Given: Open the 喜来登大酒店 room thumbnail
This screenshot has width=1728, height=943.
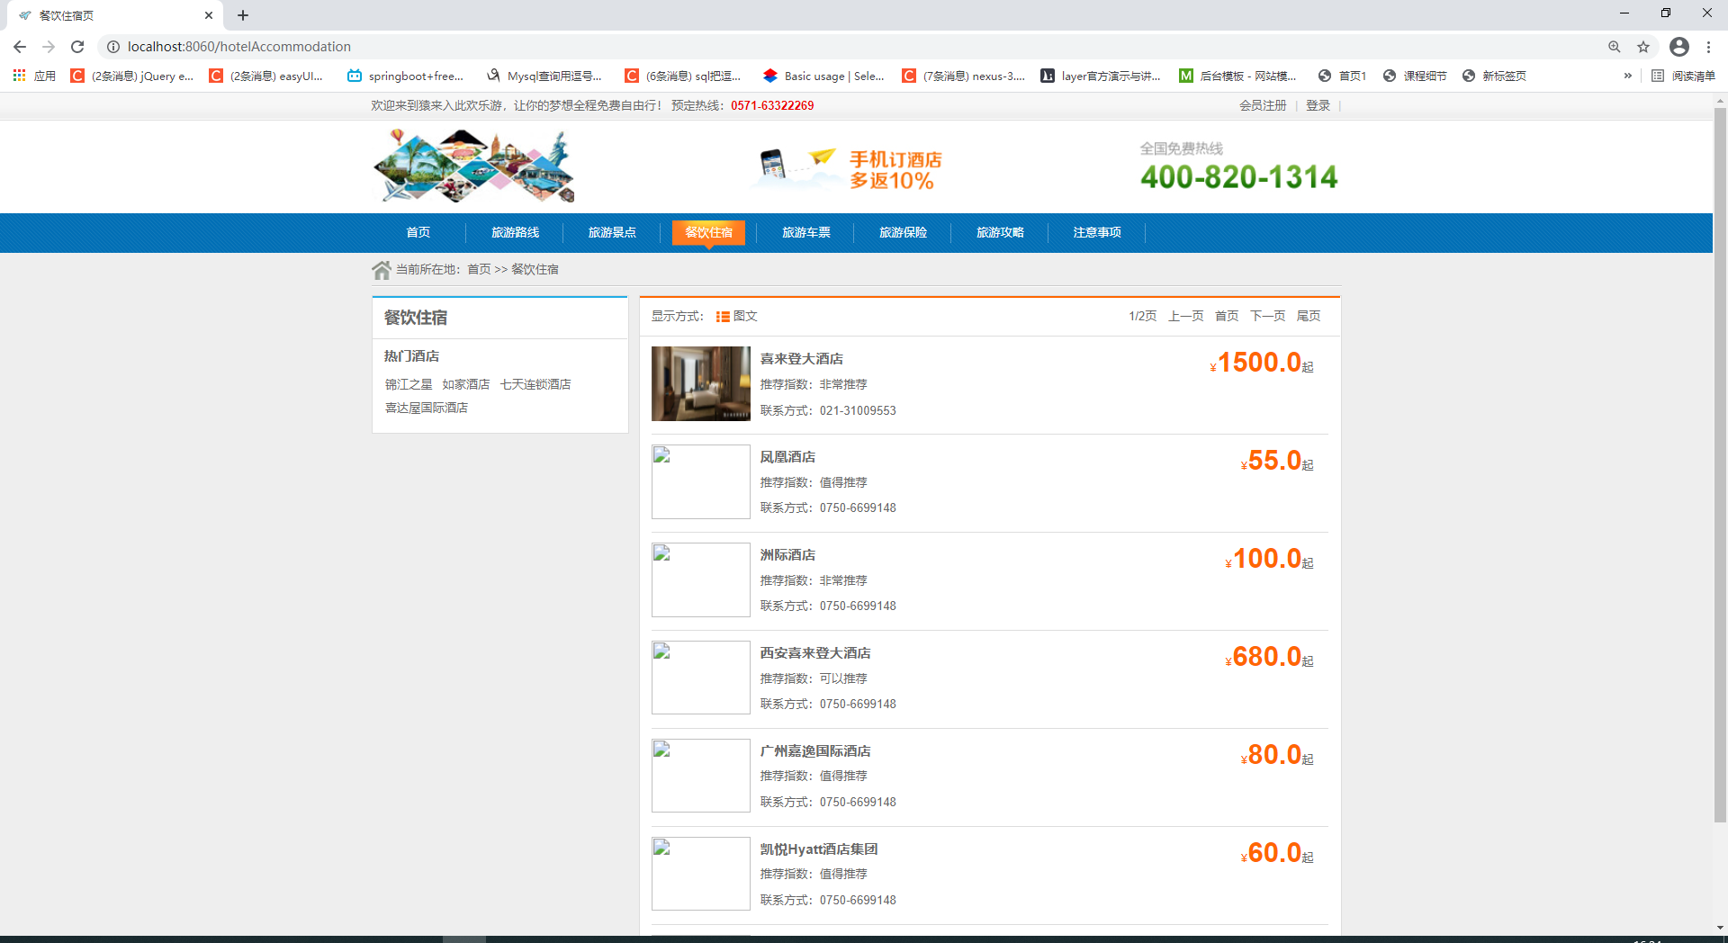Looking at the screenshot, I should click(701, 383).
